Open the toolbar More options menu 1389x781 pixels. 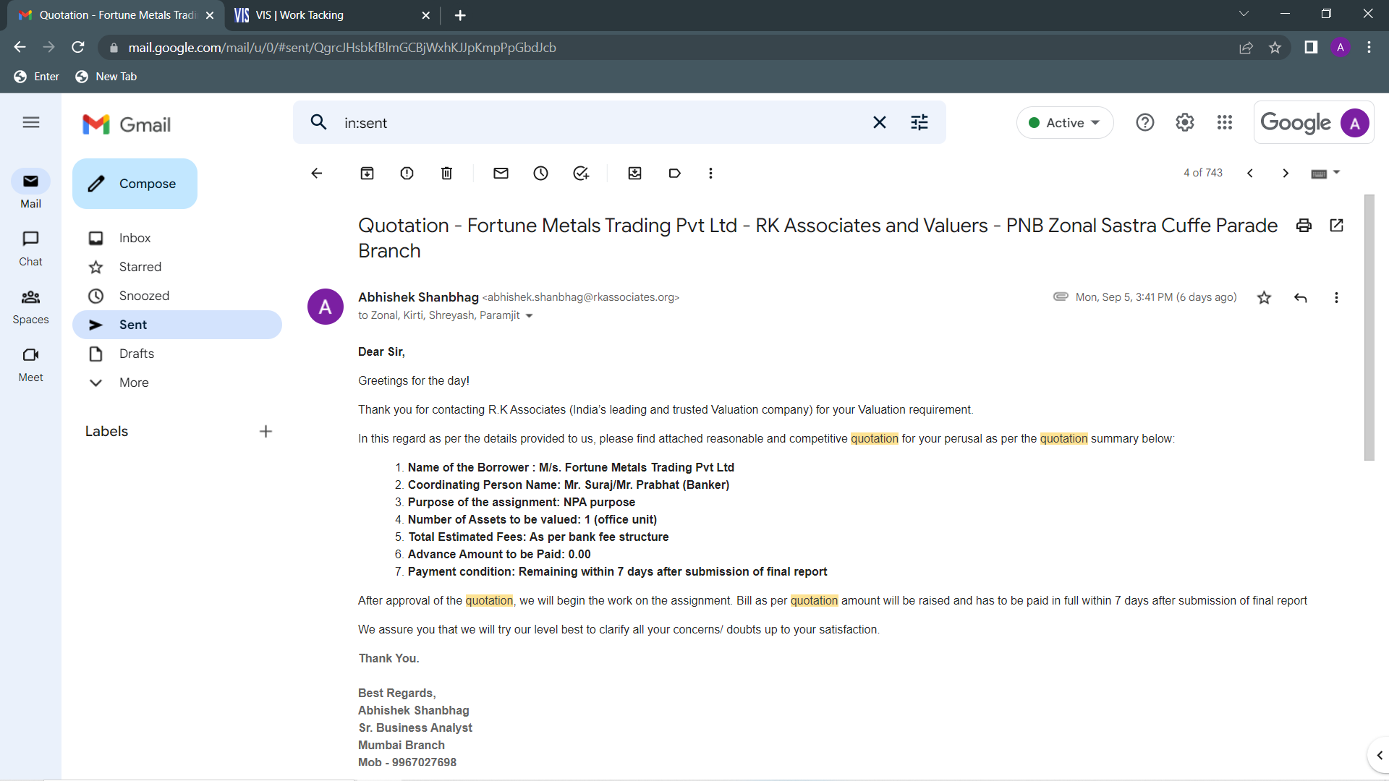tap(711, 173)
